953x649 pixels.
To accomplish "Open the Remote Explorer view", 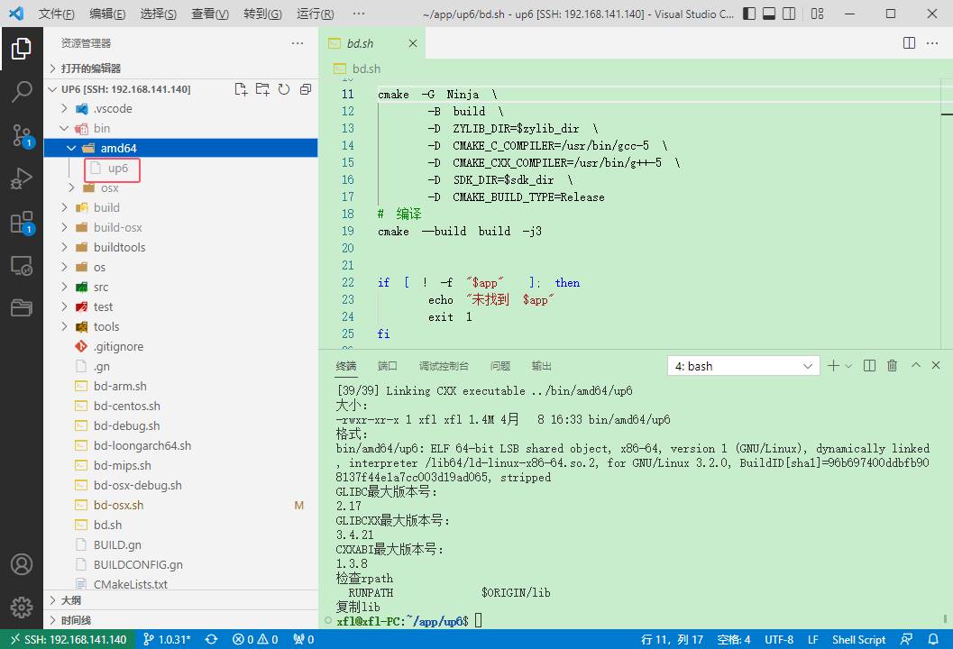I will [x=21, y=266].
